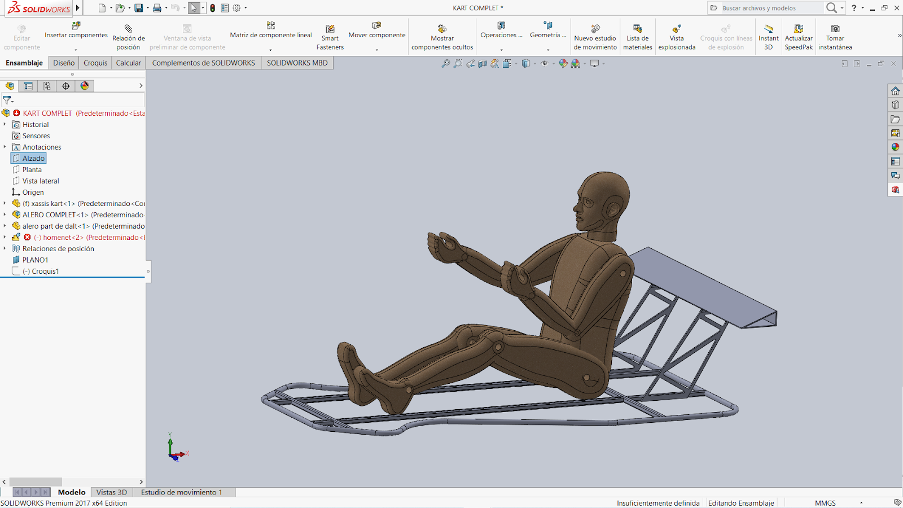This screenshot has height=508, width=903.
Task: Open the PropertyManager tab icon
Action: tap(28, 86)
